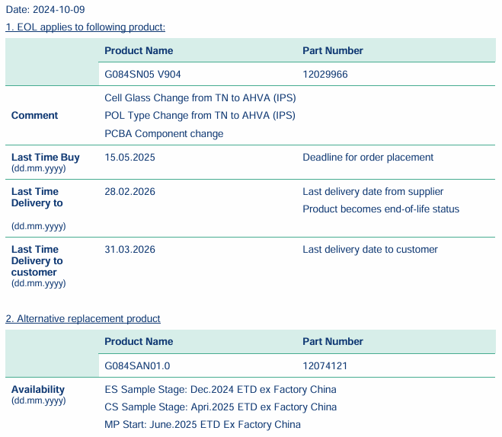Viewport: 502px width, 437px height.
Task: Click the 'ES Sample Stage: Dec.2024' line
Action: 220,390
